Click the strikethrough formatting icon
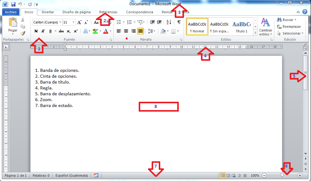This screenshot has height=181, width=311. coord(61,31)
